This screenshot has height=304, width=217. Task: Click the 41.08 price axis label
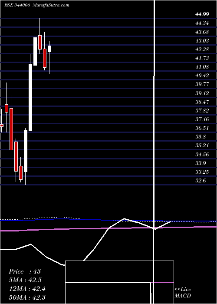pos(202,67)
